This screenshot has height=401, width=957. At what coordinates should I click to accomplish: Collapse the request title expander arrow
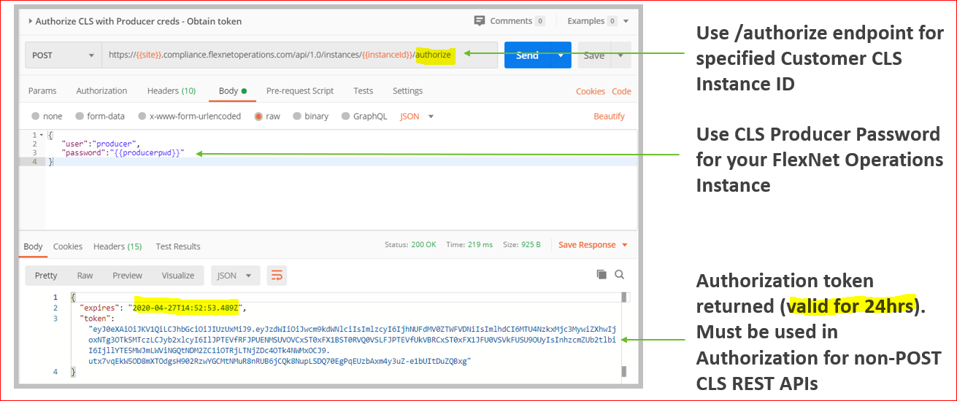tap(30, 21)
